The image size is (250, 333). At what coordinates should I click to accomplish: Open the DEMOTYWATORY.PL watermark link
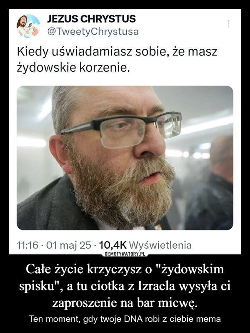[125, 254]
